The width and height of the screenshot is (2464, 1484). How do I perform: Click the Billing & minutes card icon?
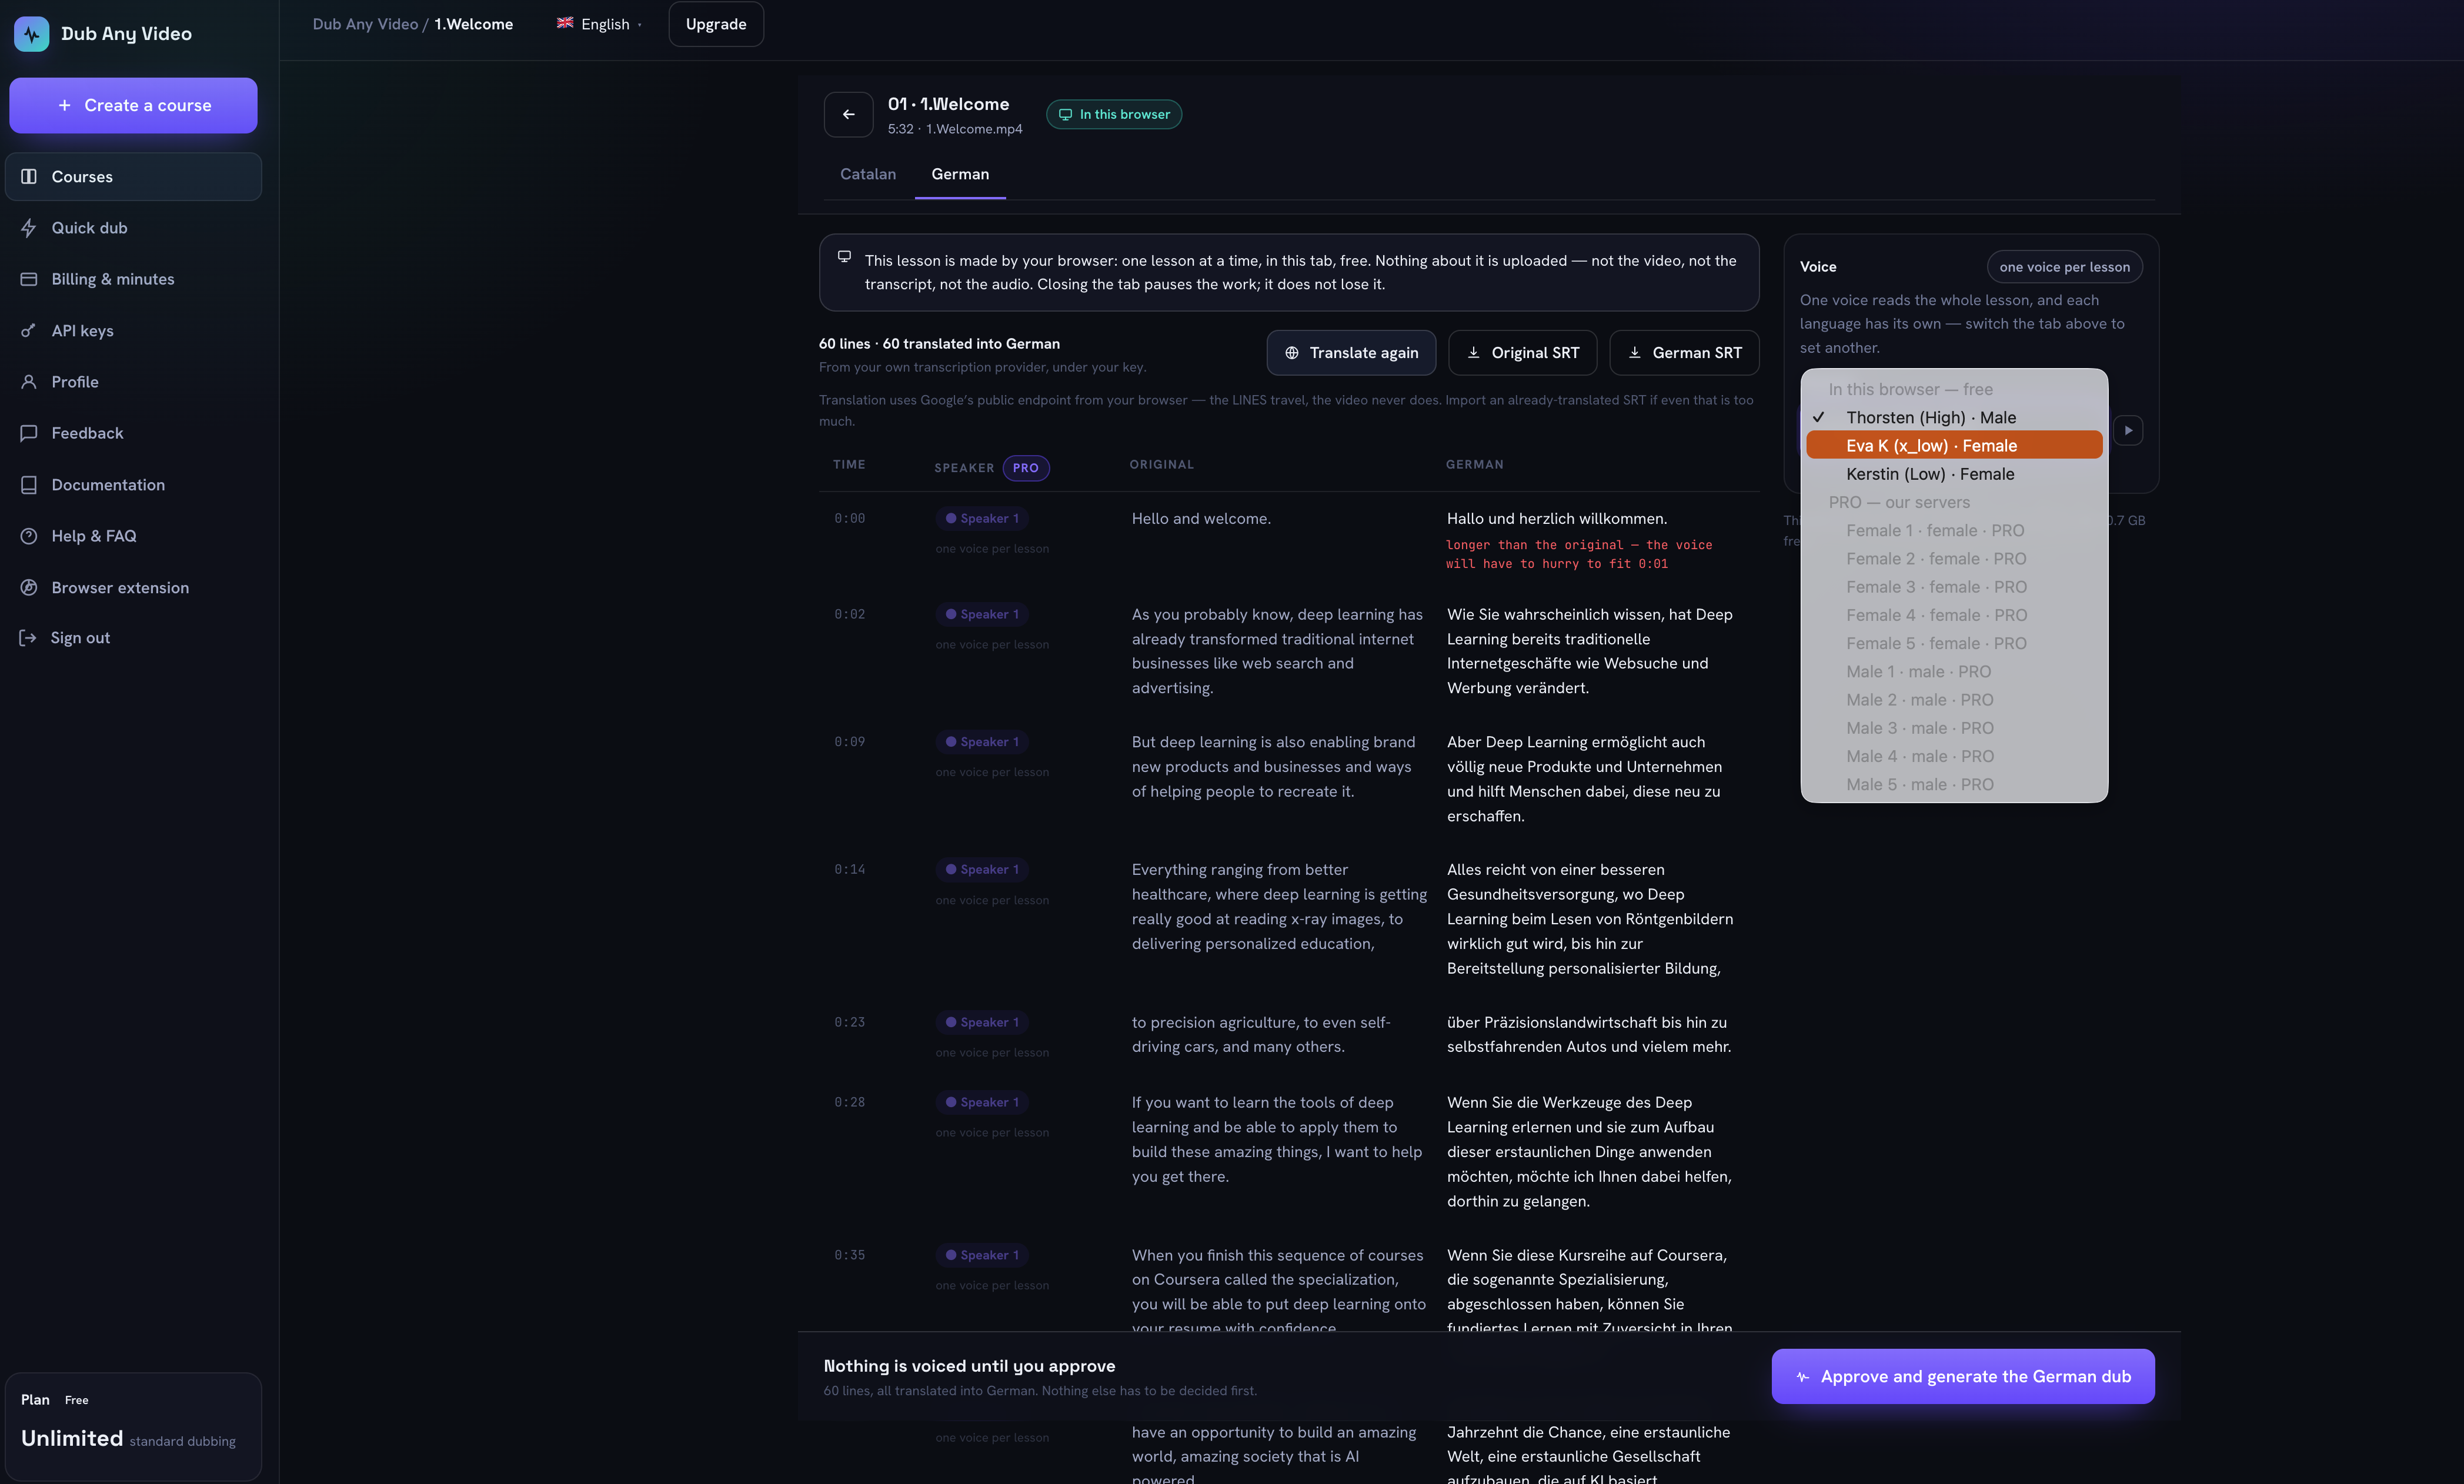29,279
